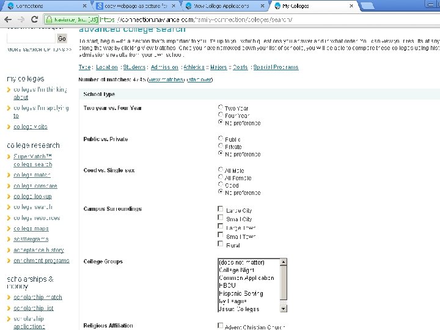Image resolution: width=440 pixels, height=330 pixels.
Task: Choose HBCU in College Groups list
Action: coord(249,285)
